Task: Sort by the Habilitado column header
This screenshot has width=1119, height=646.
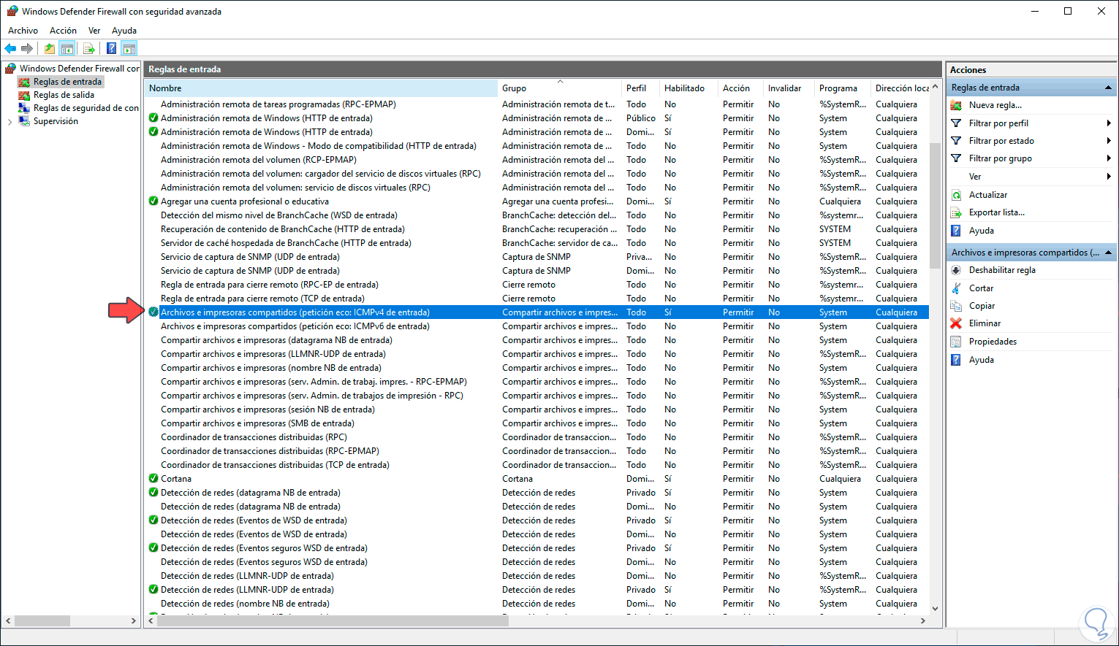Action: coord(689,88)
